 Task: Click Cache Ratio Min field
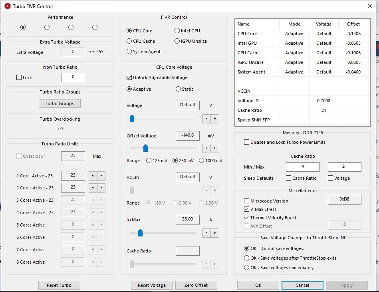point(303,167)
